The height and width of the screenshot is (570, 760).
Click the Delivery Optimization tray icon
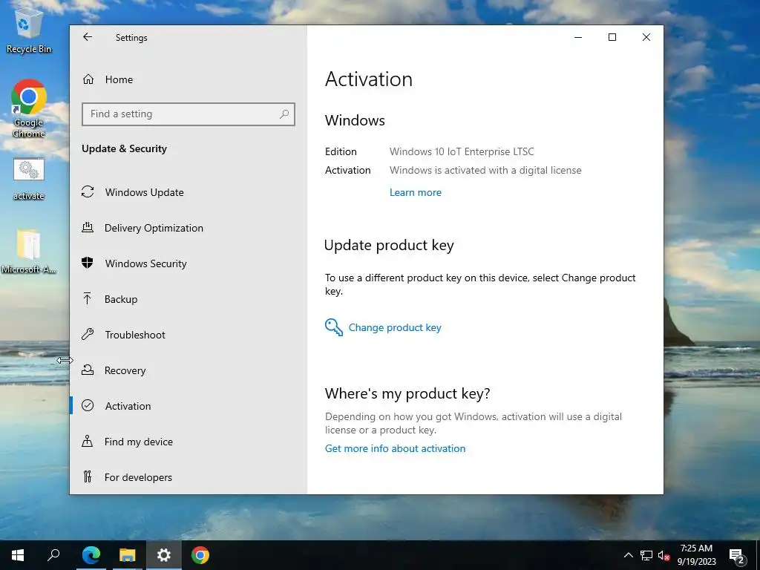(88, 227)
